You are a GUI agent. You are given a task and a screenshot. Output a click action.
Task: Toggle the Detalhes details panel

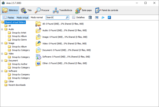tap(78, 17)
